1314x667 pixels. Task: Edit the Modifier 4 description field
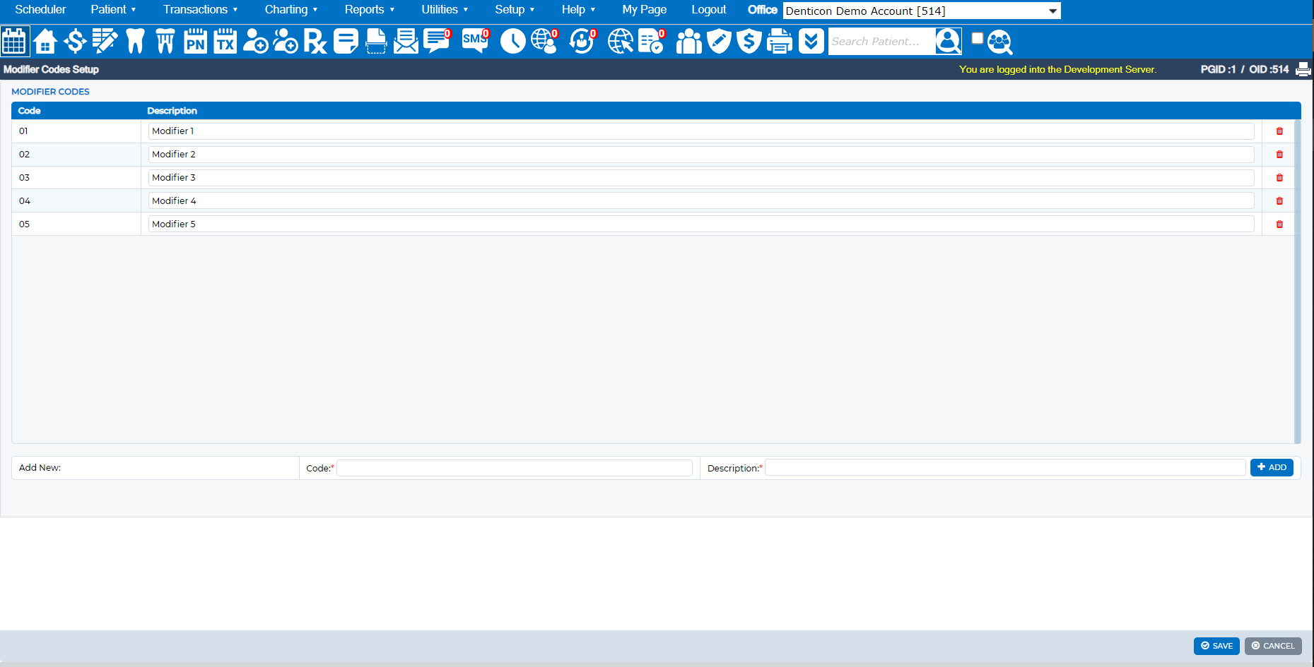pos(701,201)
